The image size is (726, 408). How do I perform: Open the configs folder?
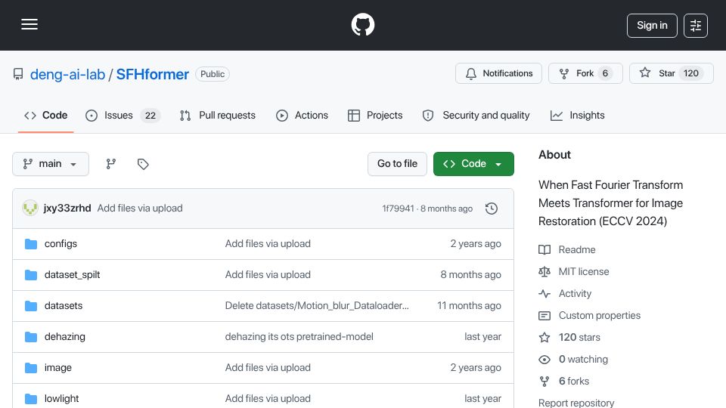coord(60,244)
